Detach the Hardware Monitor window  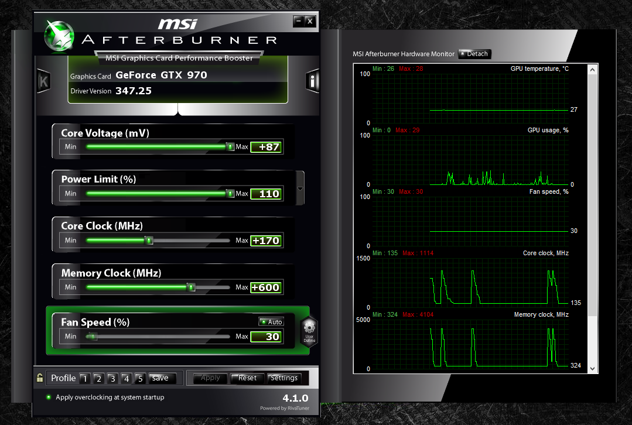coord(474,54)
